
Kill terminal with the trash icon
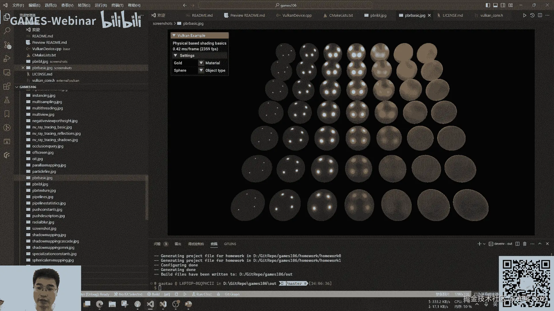pyautogui.click(x=525, y=244)
